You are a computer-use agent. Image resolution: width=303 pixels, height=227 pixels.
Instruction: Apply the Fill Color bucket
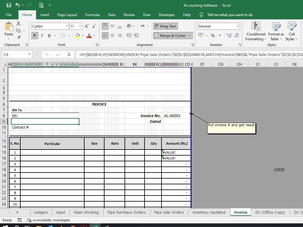[x=78, y=36]
